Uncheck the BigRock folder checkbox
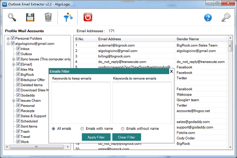 (x=18, y=74)
